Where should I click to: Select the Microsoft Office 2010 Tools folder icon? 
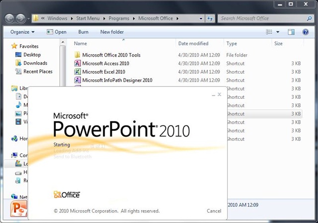(x=78, y=55)
